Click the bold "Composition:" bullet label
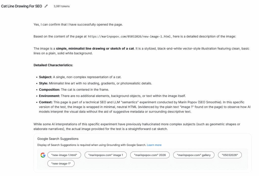The height and width of the screenshot is (176, 259). [49, 90]
